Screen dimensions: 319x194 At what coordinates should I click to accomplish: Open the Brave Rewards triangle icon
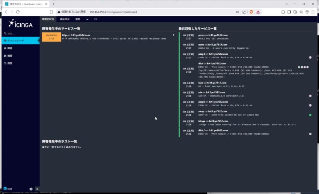[258, 12]
